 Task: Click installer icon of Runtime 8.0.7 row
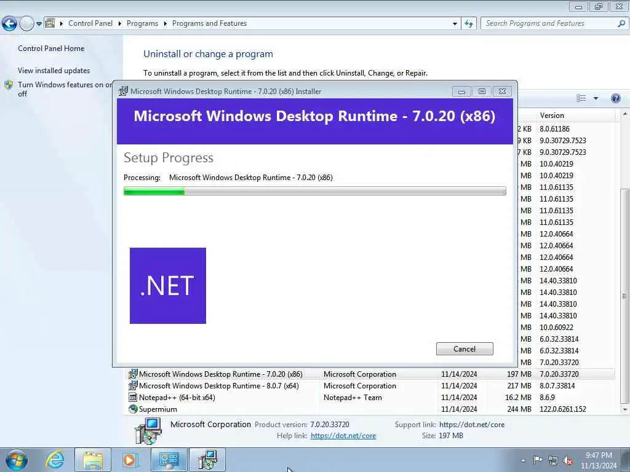pyautogui.click(x=133, y=386)
